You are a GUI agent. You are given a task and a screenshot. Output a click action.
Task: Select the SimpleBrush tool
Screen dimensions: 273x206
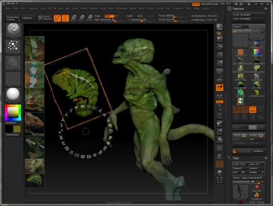point(257,196)
